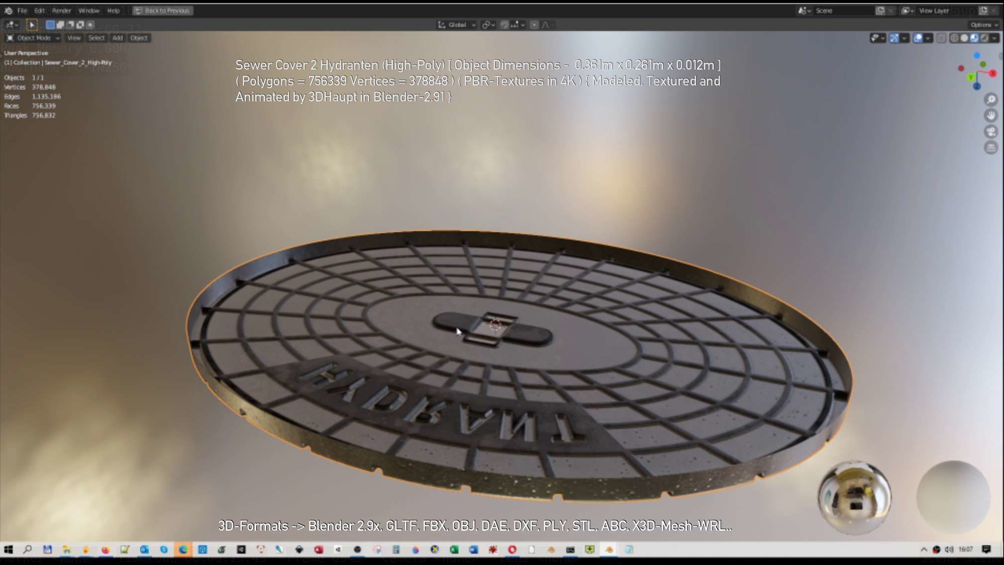Toggle the camera view icon
Image resolution: width=1004 pixels, height=565 pixels.
click(x=991, y=132)
